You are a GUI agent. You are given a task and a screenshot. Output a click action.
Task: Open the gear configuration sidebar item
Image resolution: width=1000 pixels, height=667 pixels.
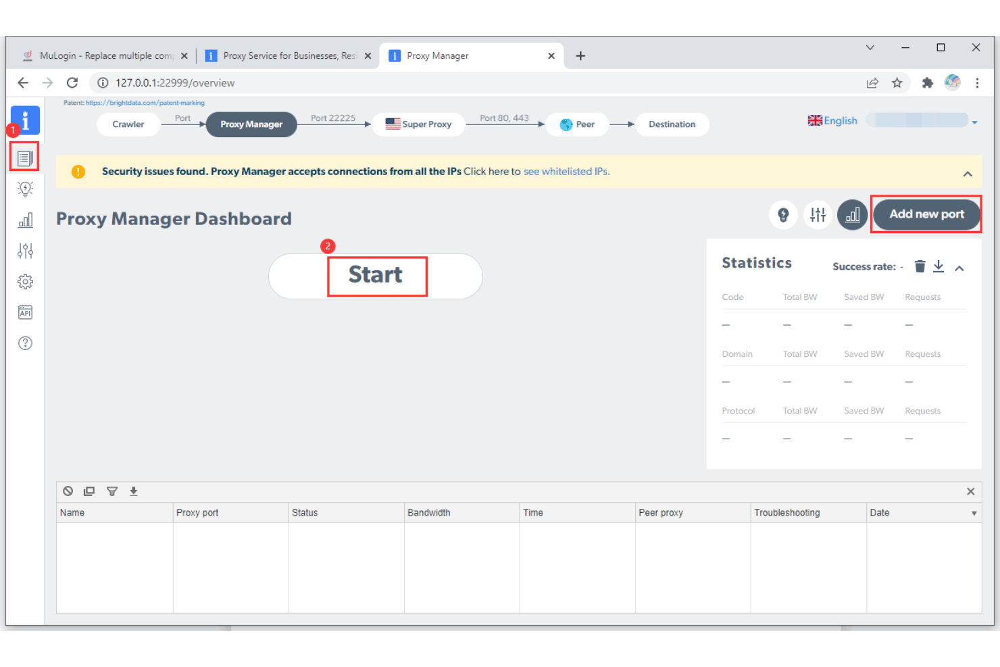[x=25, y=282]
